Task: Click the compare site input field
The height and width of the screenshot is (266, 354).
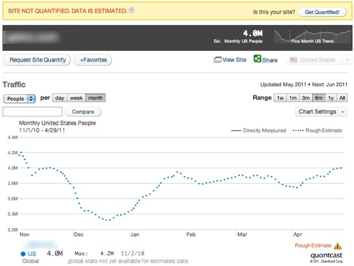Action: tap(33, 112)
